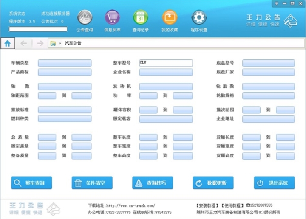Image resolution: width=306 pixels, height=219 pixels.
Task: Click the 数据更新 refresh data button
Action: [213, 183]
